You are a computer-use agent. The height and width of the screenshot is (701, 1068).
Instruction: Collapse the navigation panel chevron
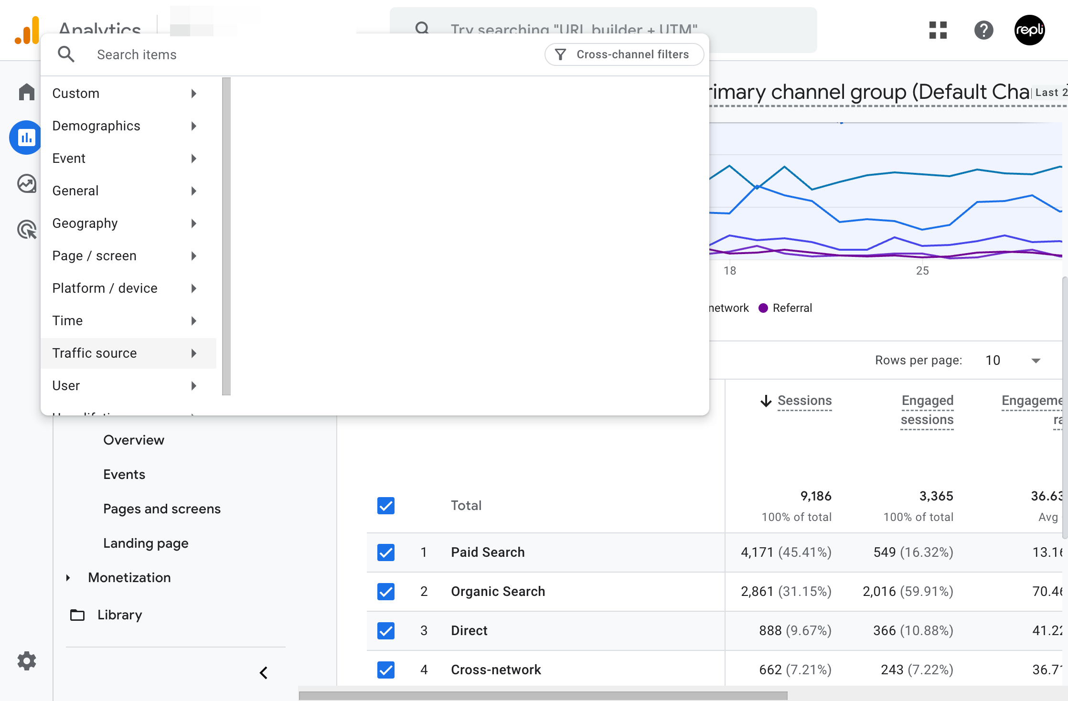click(264, 672)
